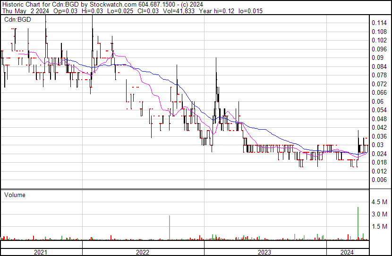Click the lo=0.015 year low value
Screen dimensions: 392x256
point(250,11)
